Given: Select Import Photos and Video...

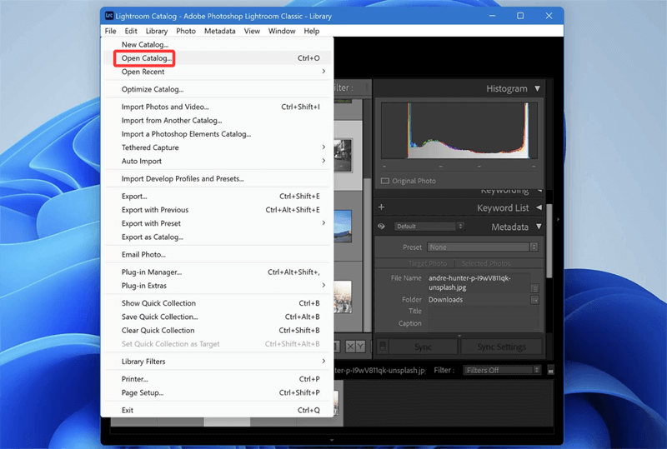Looking at the screenshot, I should click(x=217, y=107).
